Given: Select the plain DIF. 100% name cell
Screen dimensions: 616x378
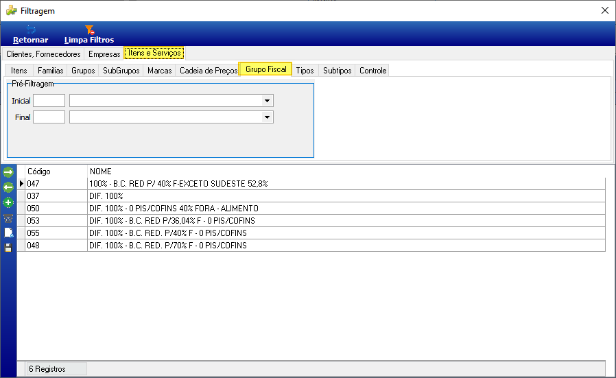Looking at the screenshot, I should [346, 196].
